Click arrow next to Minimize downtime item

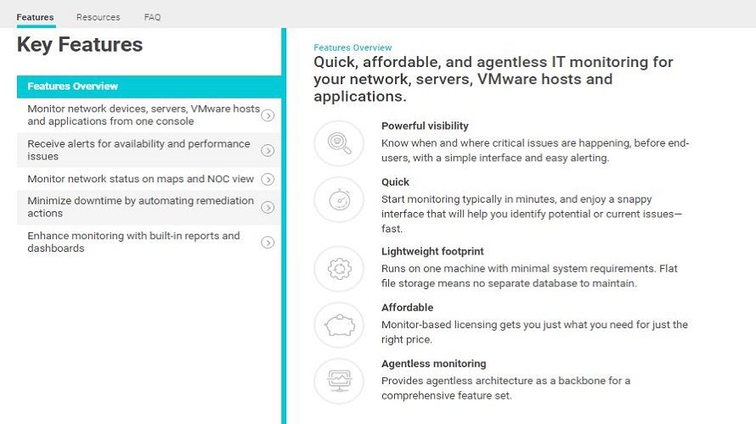[268, 207]
